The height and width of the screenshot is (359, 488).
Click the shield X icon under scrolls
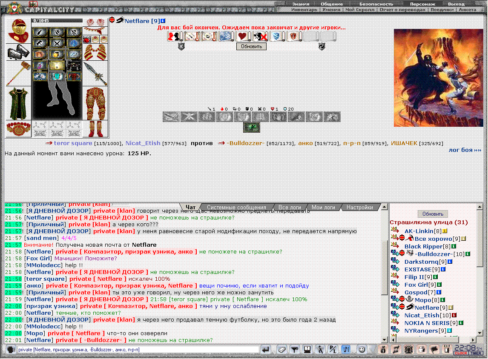click(181, 46)
